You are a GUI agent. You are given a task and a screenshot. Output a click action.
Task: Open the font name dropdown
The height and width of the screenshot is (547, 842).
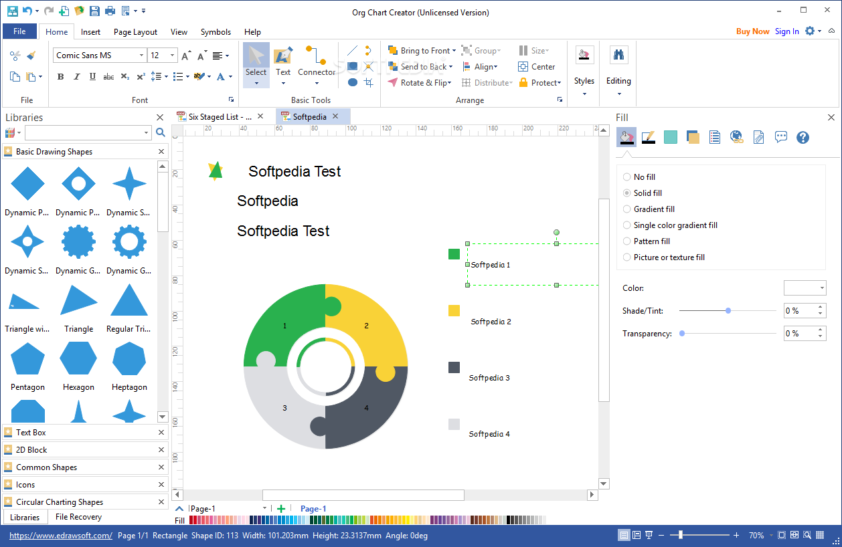(141, 56)
